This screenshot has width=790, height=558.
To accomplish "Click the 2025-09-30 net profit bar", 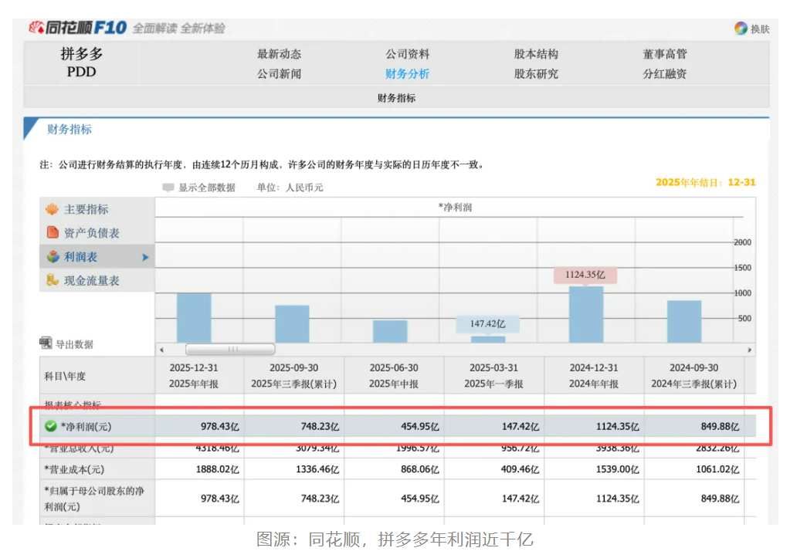I will click(292, 324).
